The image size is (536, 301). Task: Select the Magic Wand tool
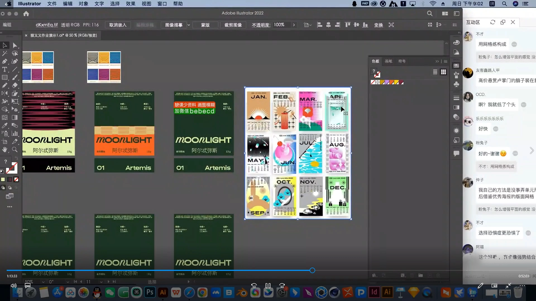pos(5,53)
